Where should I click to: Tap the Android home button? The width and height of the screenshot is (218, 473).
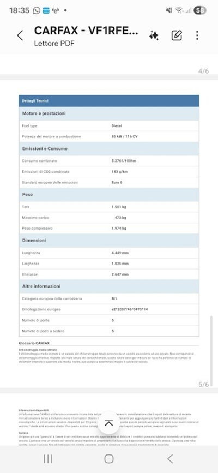[109, 459]
